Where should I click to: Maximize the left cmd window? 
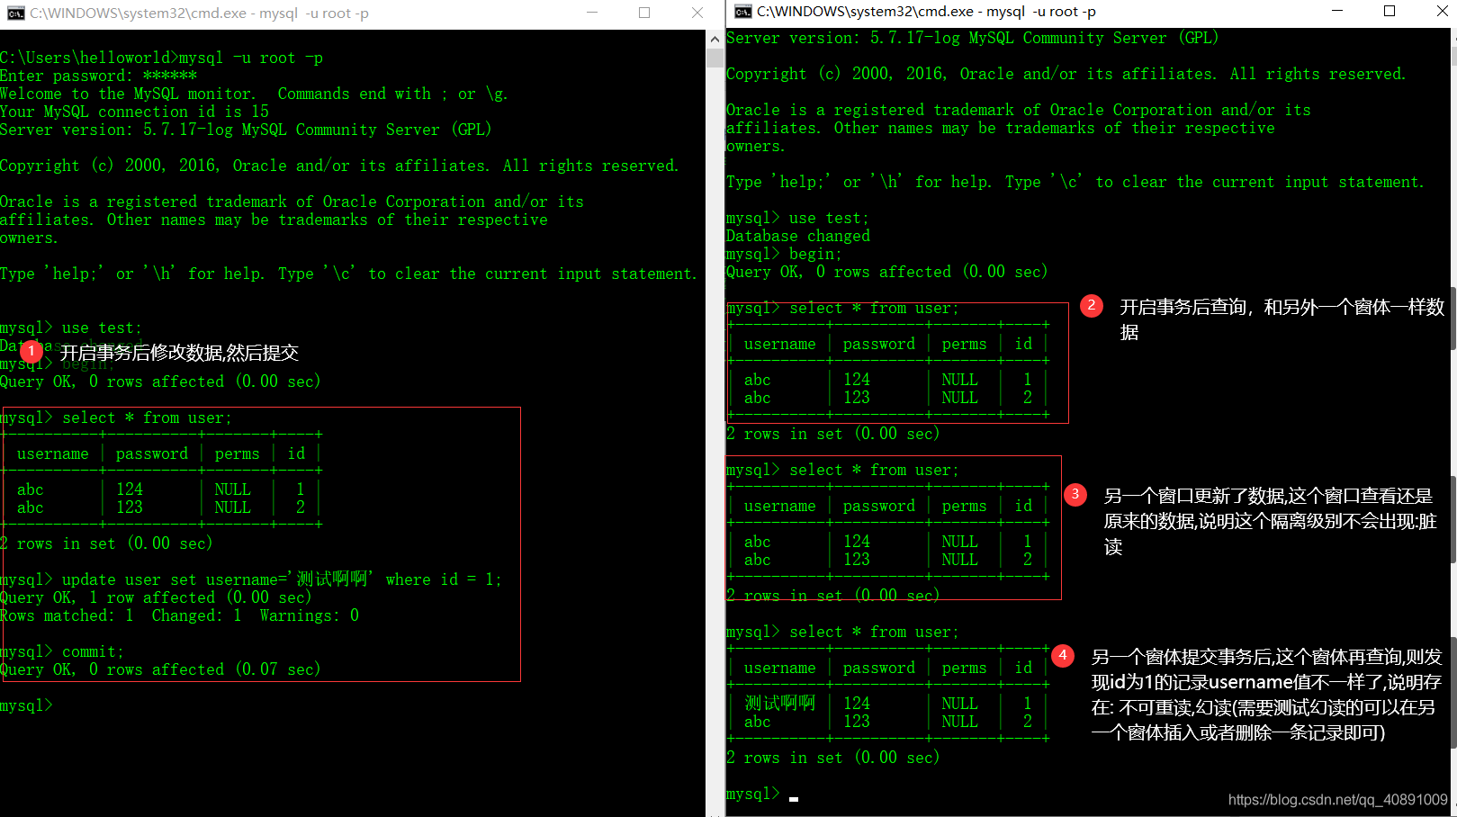[644, 13]
